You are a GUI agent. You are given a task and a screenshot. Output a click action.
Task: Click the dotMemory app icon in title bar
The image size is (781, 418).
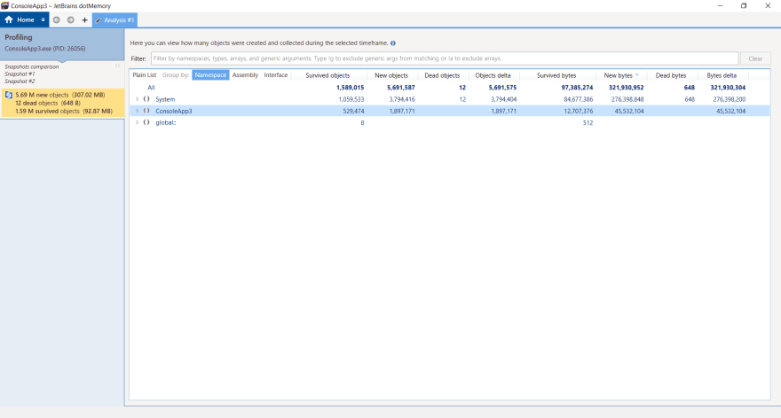click(5, 5)
